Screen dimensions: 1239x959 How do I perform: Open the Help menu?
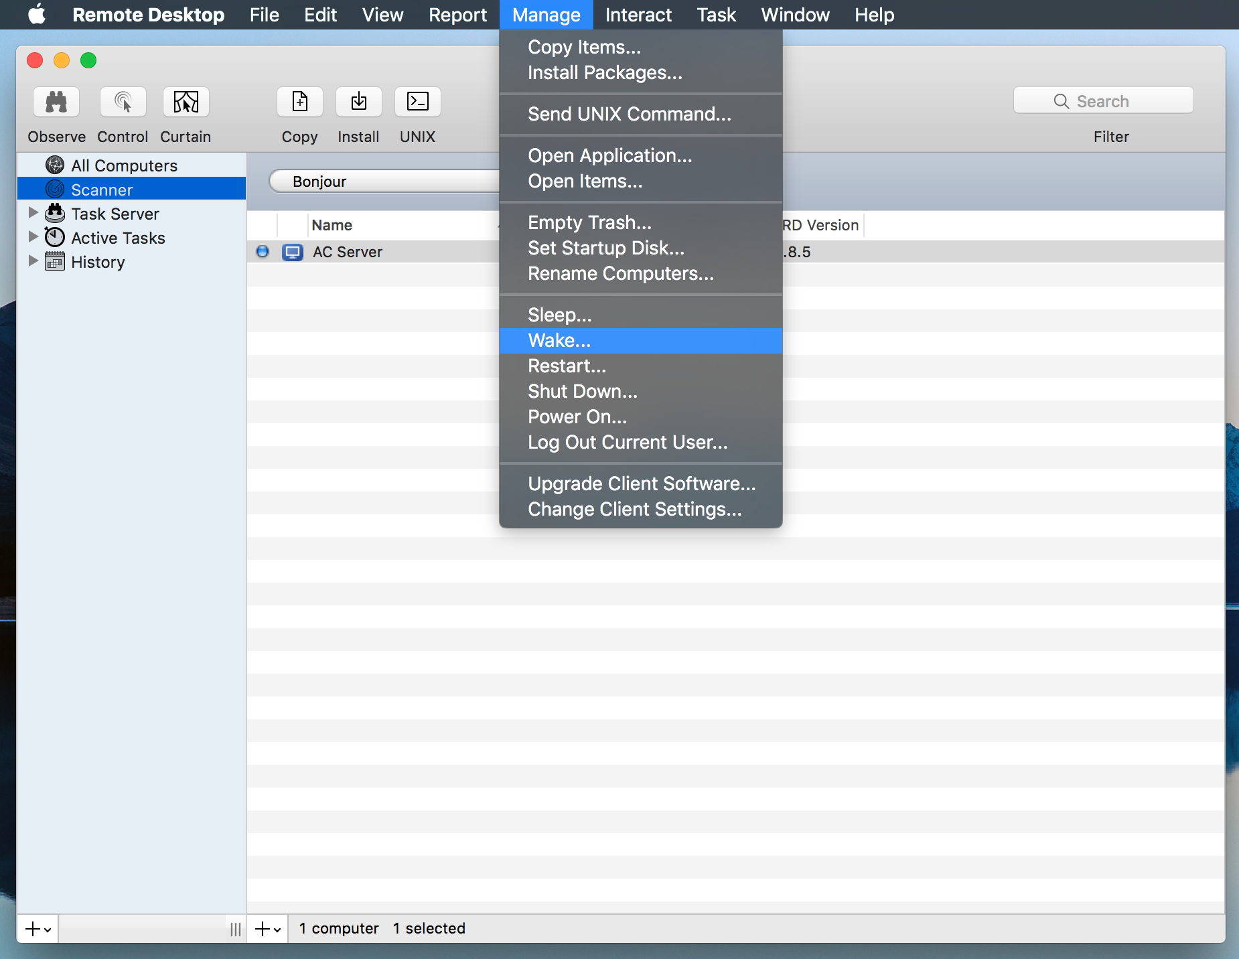point(874,15)
